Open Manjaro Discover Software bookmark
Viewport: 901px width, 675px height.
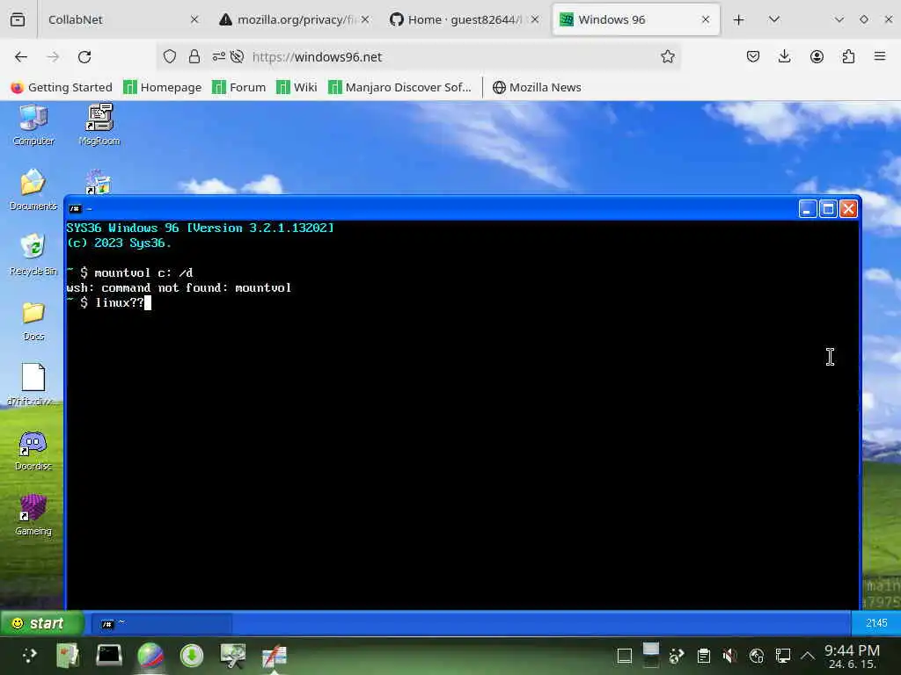pos(400,87)
